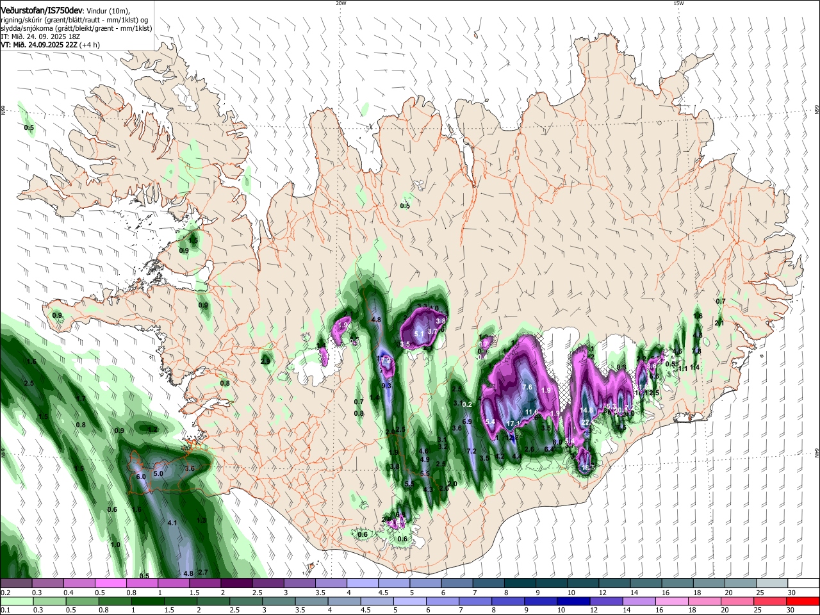Click the 2.1 value in east Iceland
Viewport: 820px width, 615px height.
tap(719, 324)
